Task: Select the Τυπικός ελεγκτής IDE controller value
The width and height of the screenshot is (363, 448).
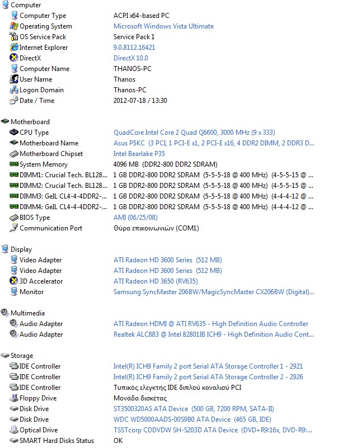Action: [177, 388]
